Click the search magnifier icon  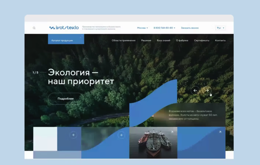coord(34,28)
